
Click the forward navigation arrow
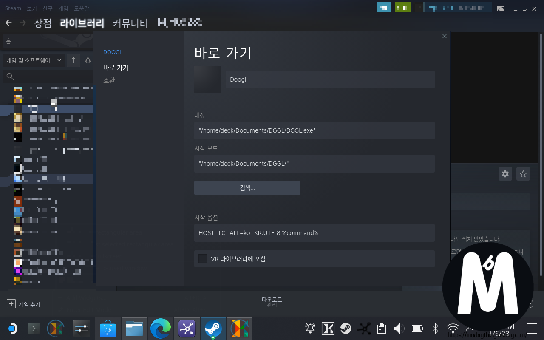pyautogui.click(x=23, y=23)
